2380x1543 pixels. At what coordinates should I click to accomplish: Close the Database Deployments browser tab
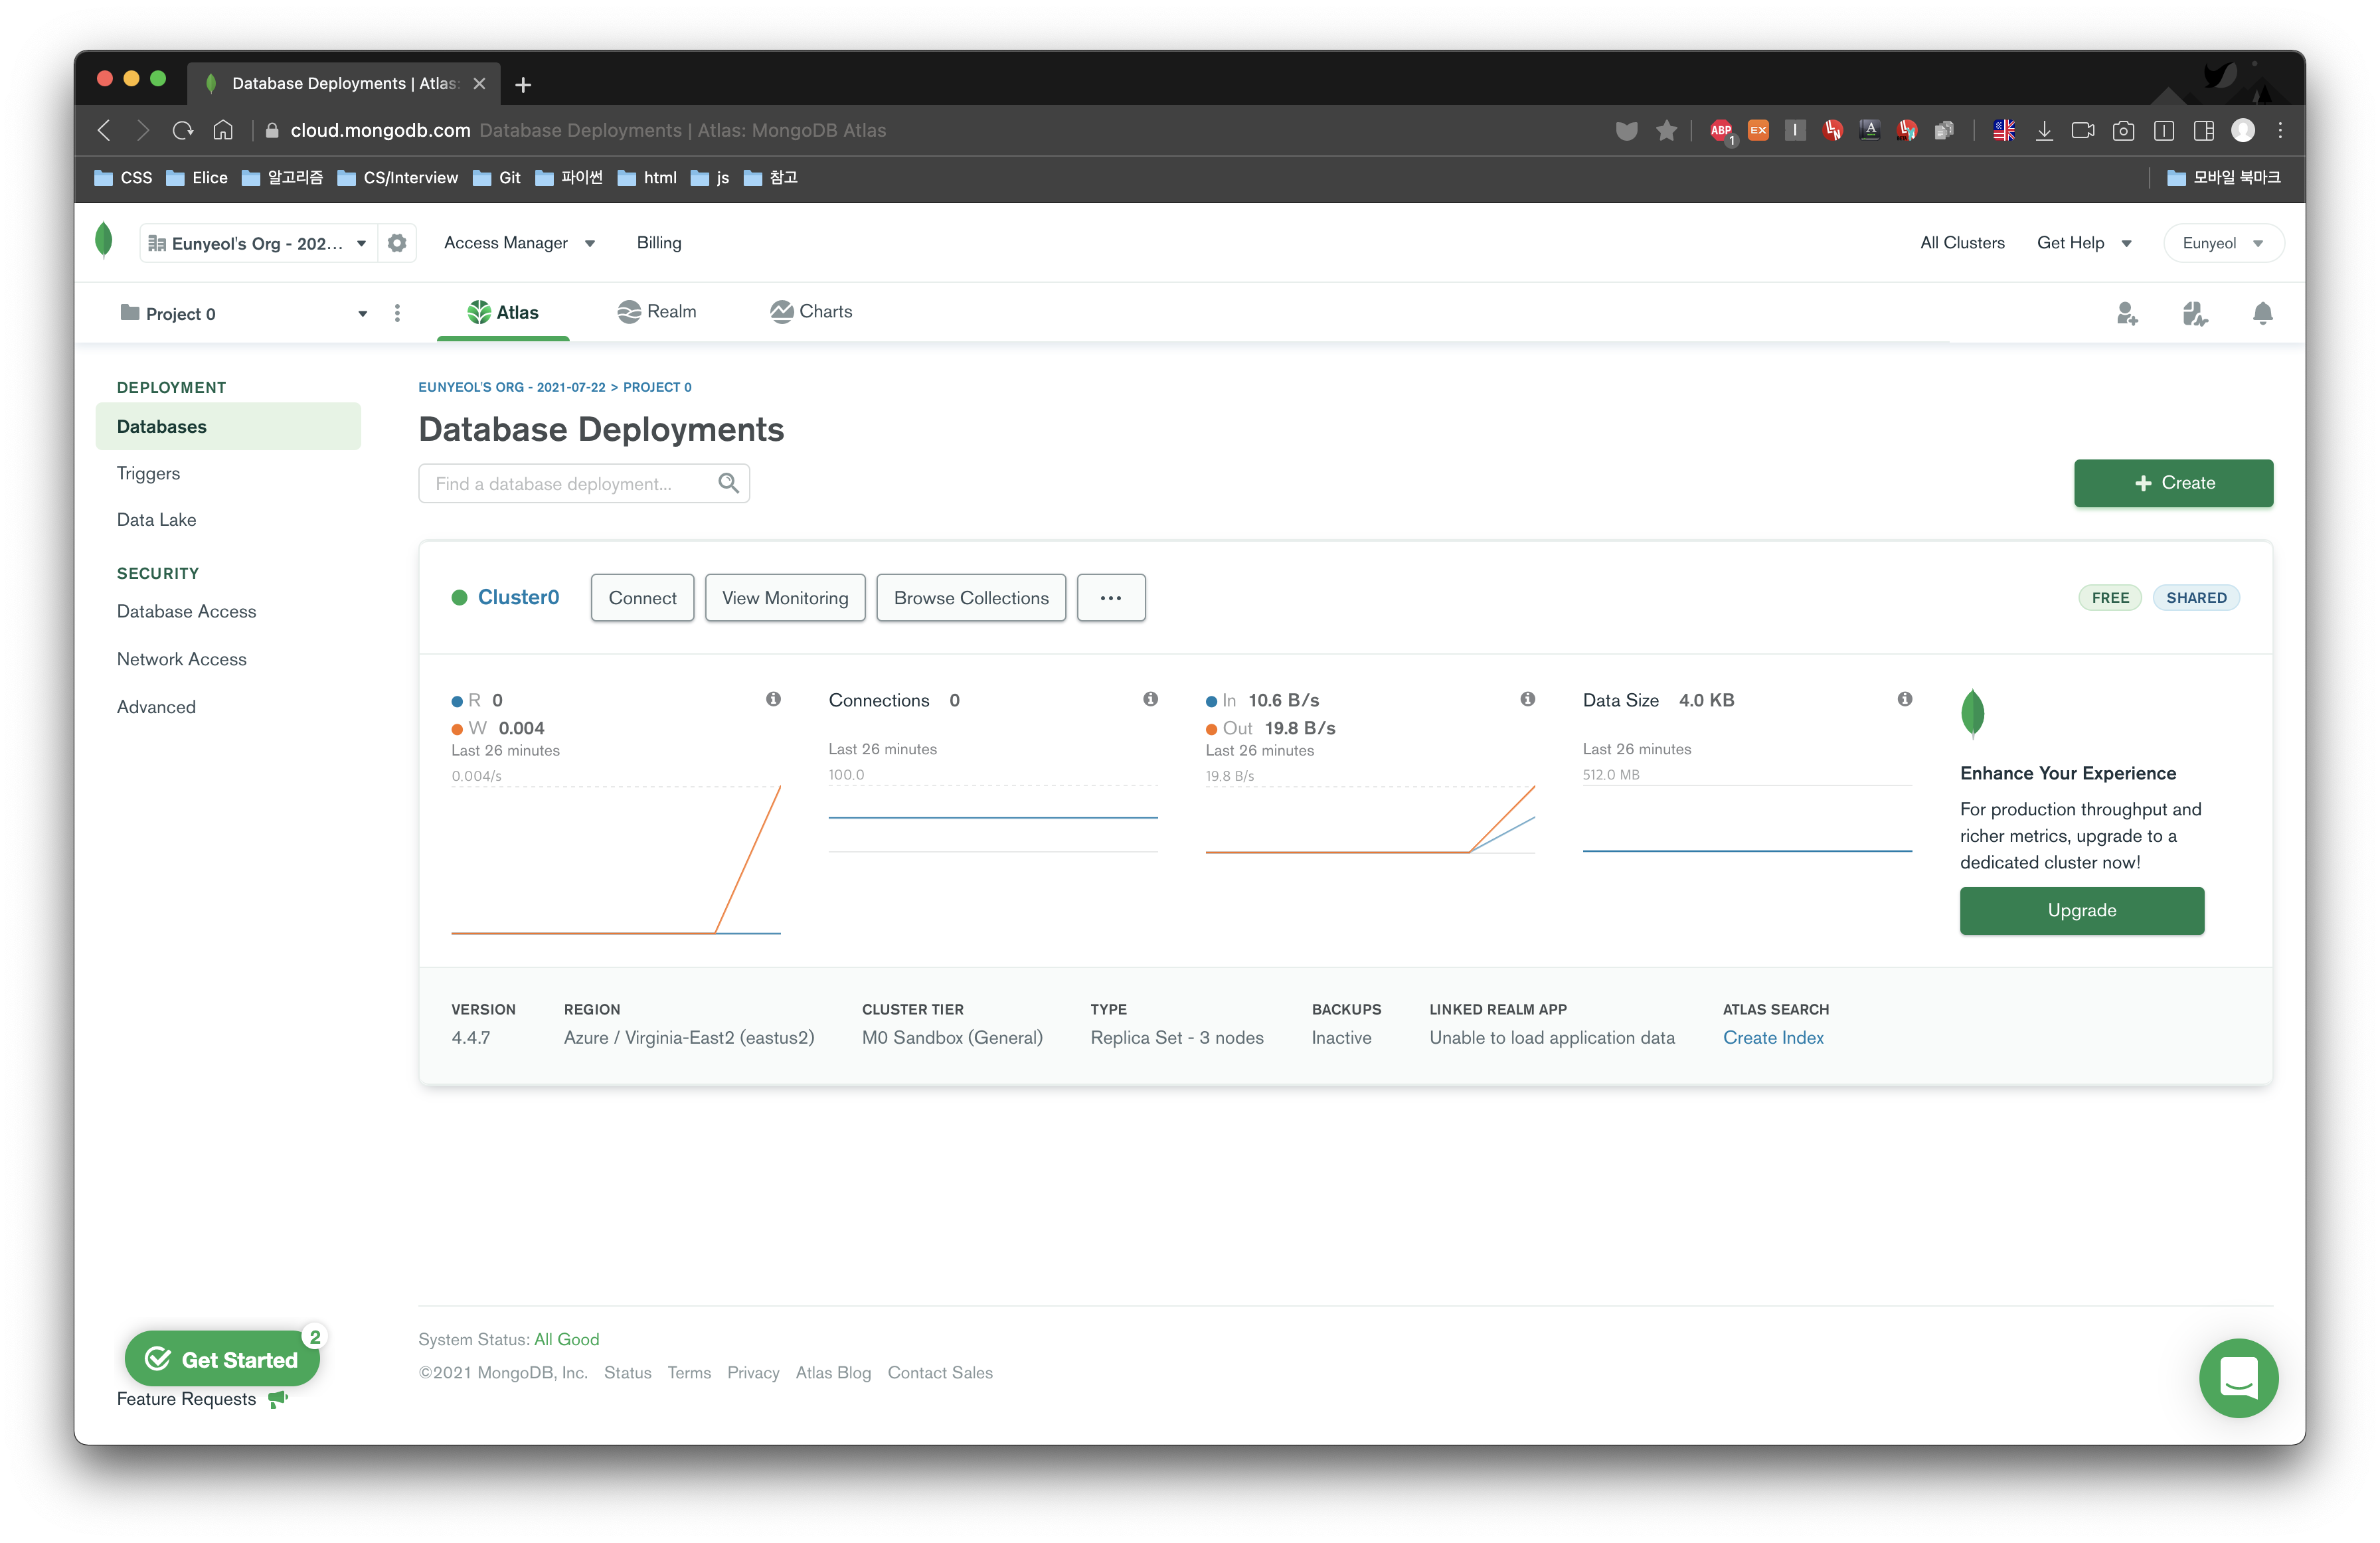[x=479, y=84]
